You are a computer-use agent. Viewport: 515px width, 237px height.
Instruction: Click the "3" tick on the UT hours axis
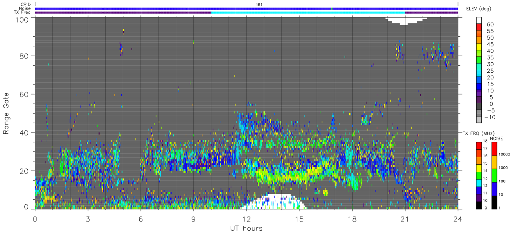point(88,219)
